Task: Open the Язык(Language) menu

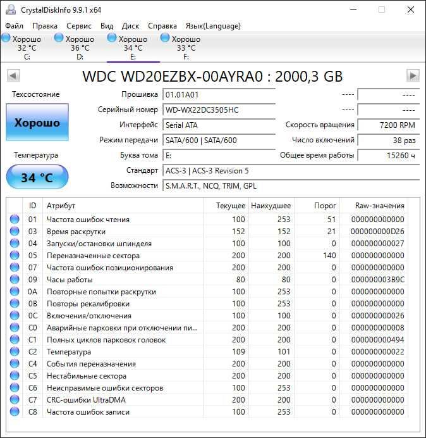Action: (x=213, y=26)
